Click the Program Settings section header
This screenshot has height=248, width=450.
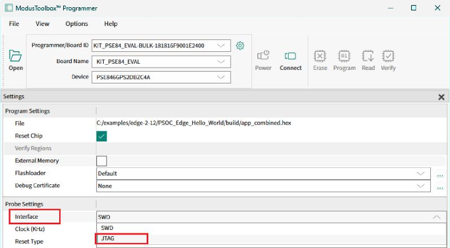coord(28,111)
